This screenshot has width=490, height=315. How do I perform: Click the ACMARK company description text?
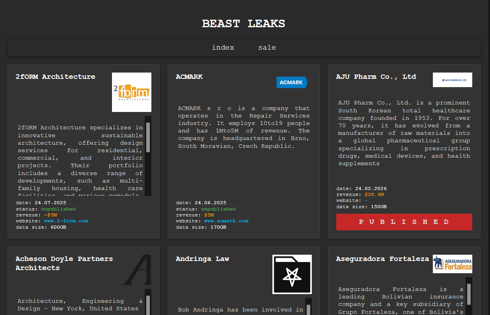coord(244,127)
